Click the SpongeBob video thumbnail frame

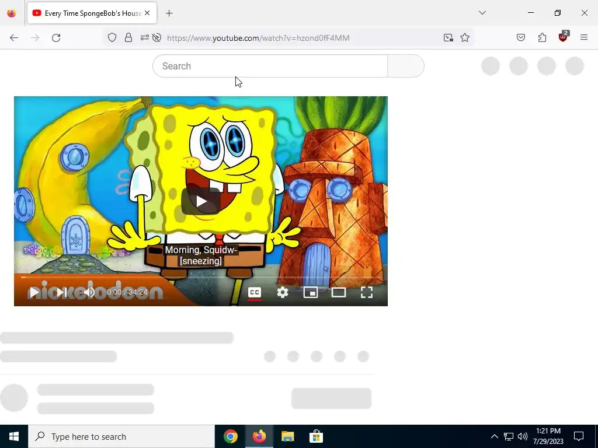click(201, 201)
